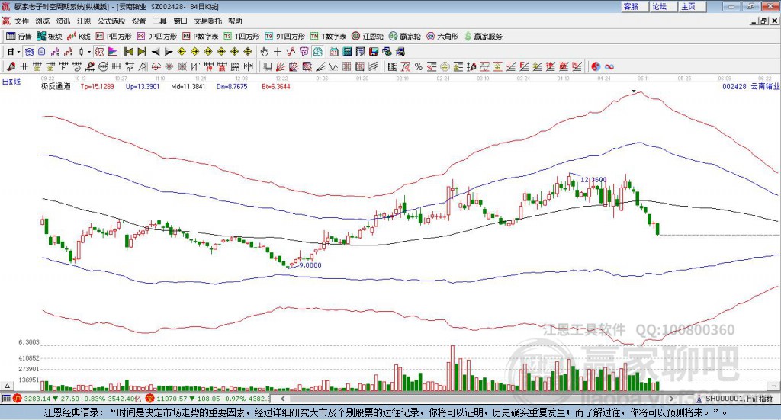Click bottom scrollbar left arrow
This screenshot has height=420, width=781.
tap(283, 399)
